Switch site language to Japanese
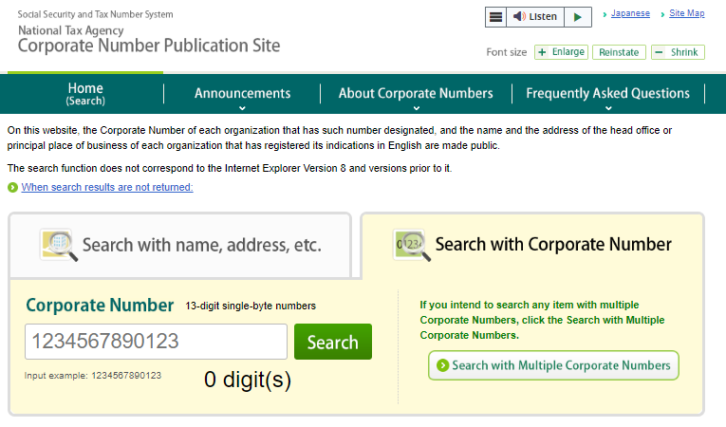 [630, 13]
